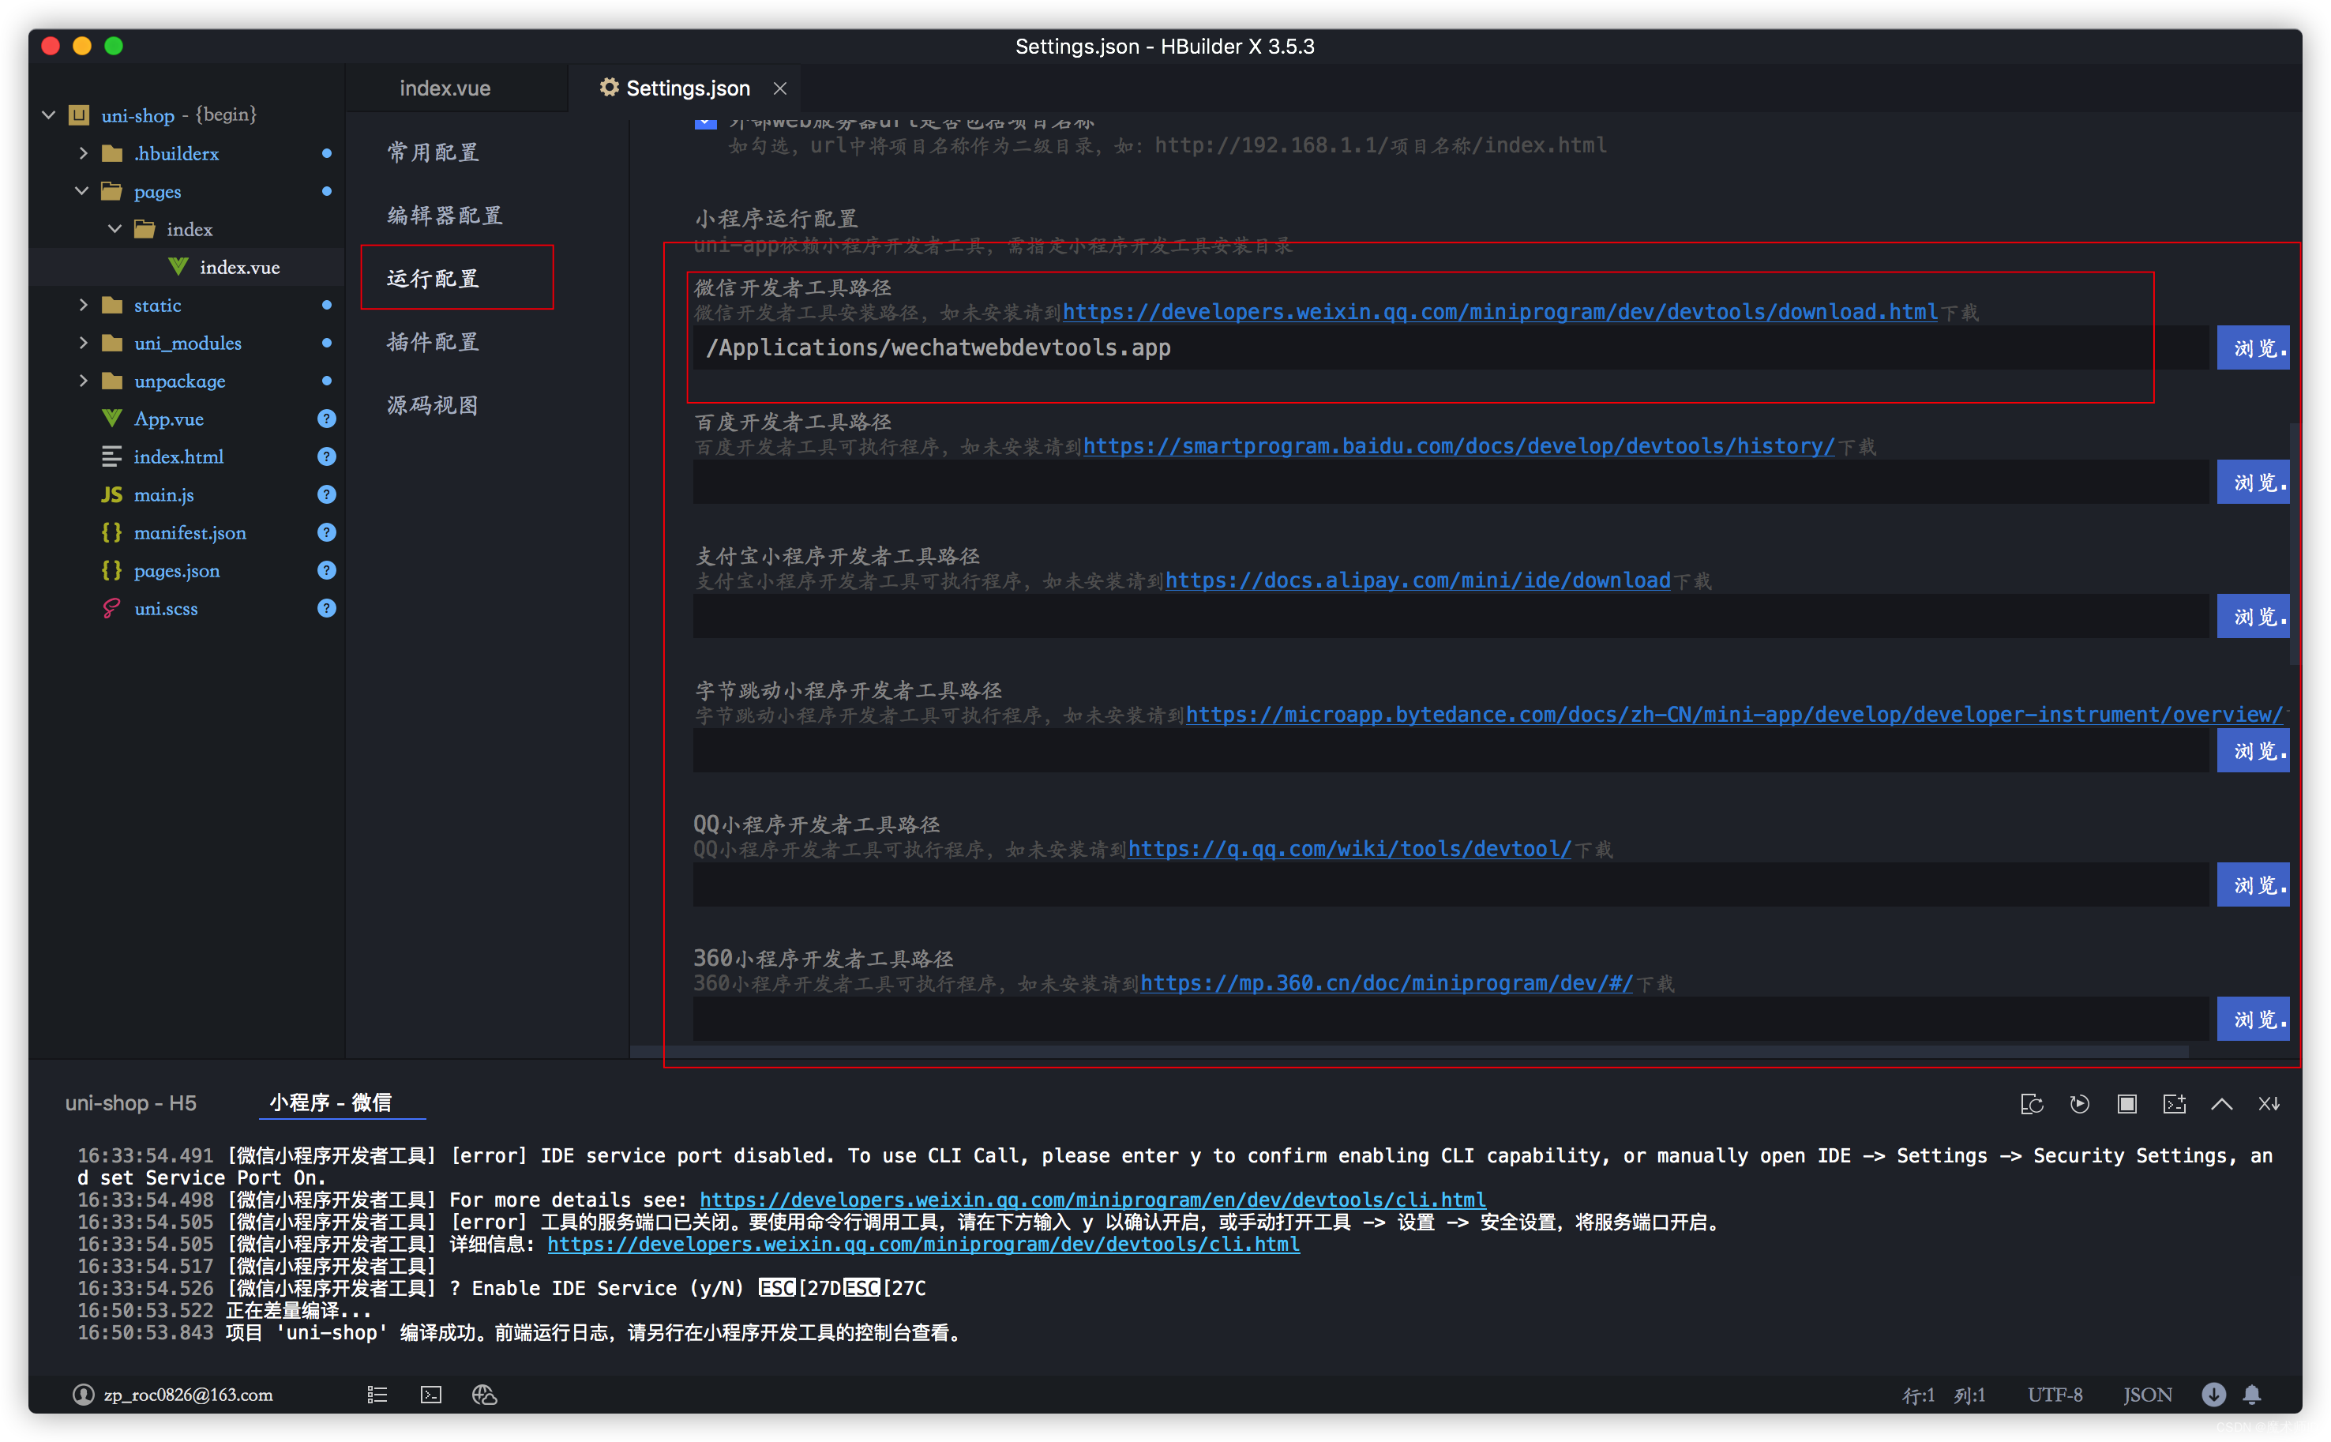The height and width of the screenshot is (1442, 2331).
Task: Collapse the index folder
Action: point(114,229)
